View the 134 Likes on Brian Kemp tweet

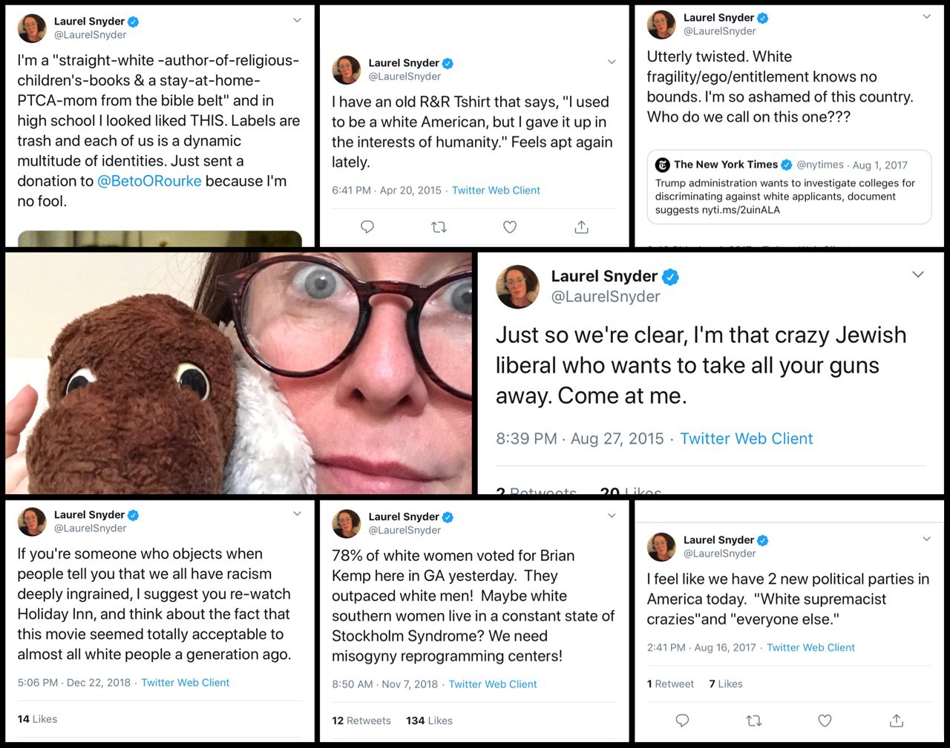tap(429, 721)
